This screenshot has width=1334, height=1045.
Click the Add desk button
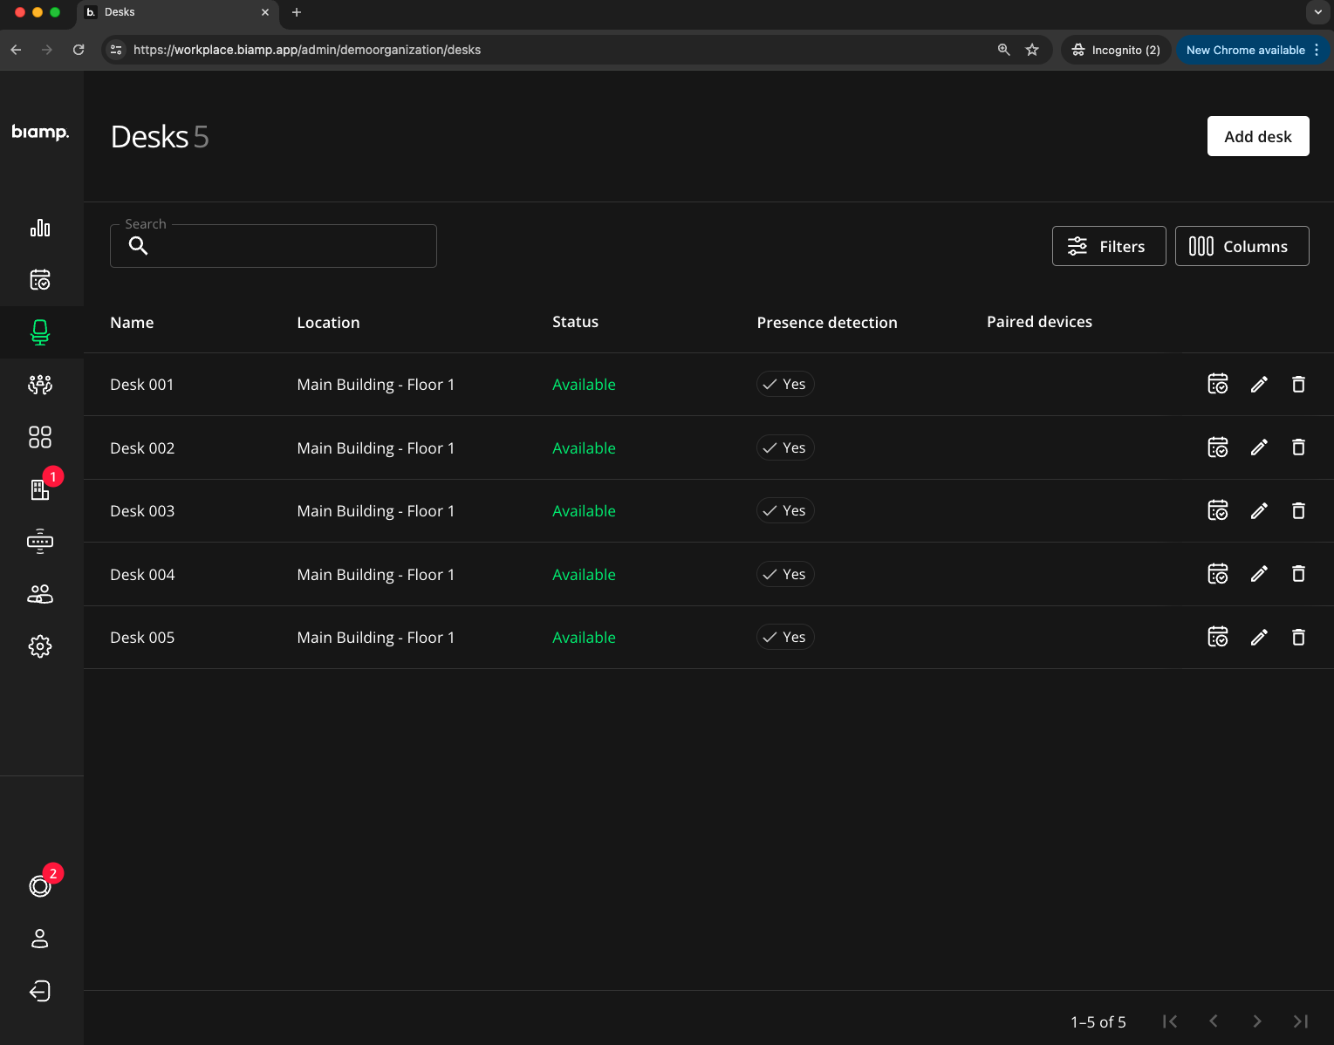point(1258,136)
